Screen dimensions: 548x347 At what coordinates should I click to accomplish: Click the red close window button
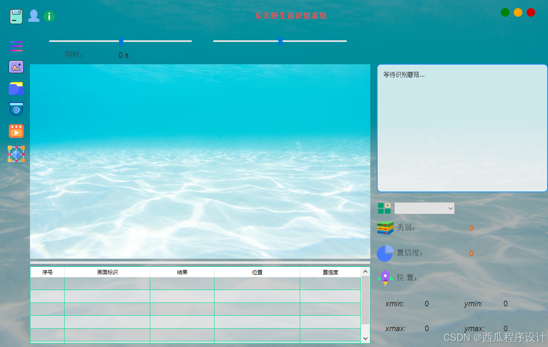(531, 12)
